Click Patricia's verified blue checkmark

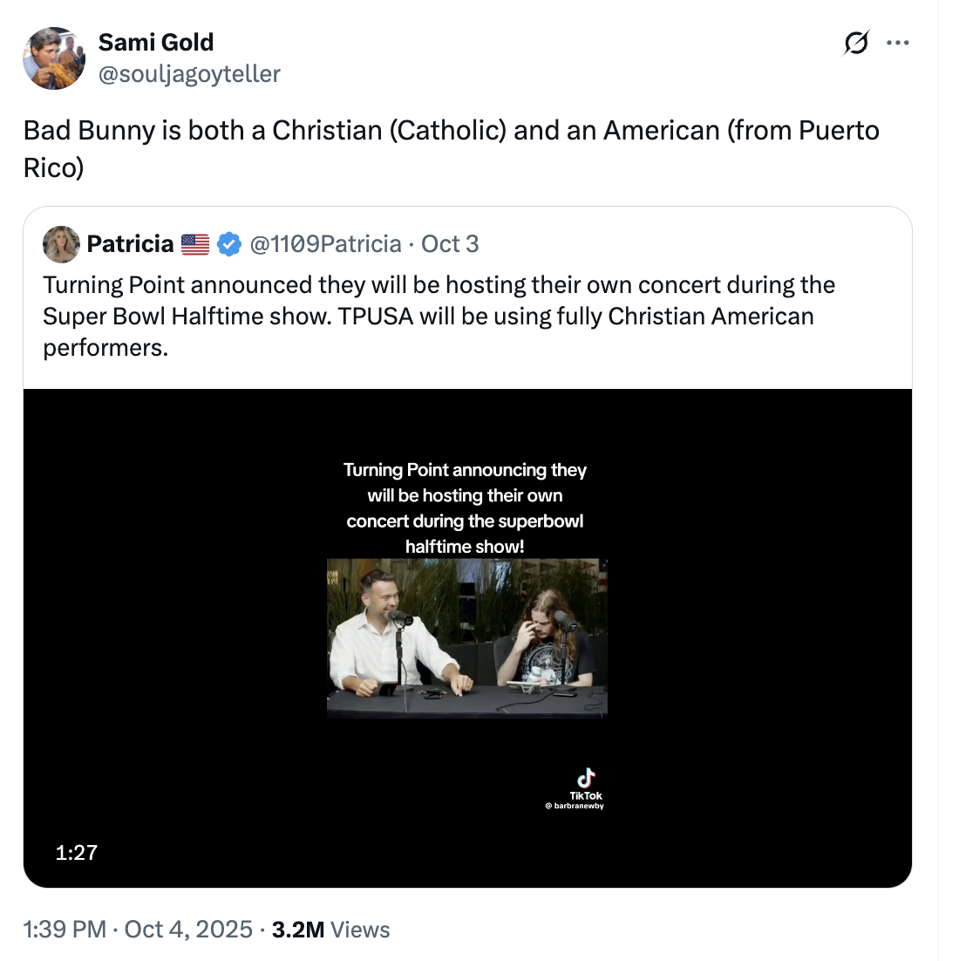point(228,244)
